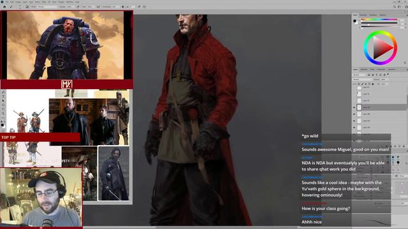Switch to the Gradients tab
This screenshot has width=408, height=229.
(373, 15)
